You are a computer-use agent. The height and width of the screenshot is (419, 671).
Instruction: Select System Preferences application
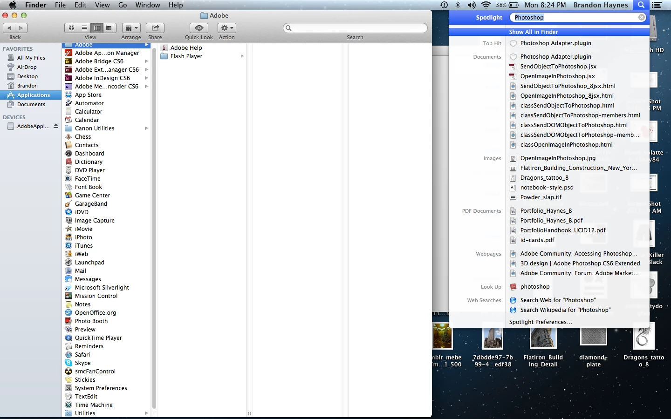[x=101, y=388]
